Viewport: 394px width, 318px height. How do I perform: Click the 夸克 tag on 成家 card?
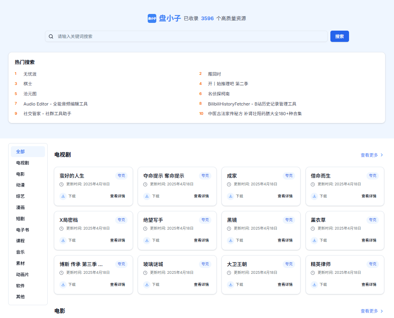point(289,176)
